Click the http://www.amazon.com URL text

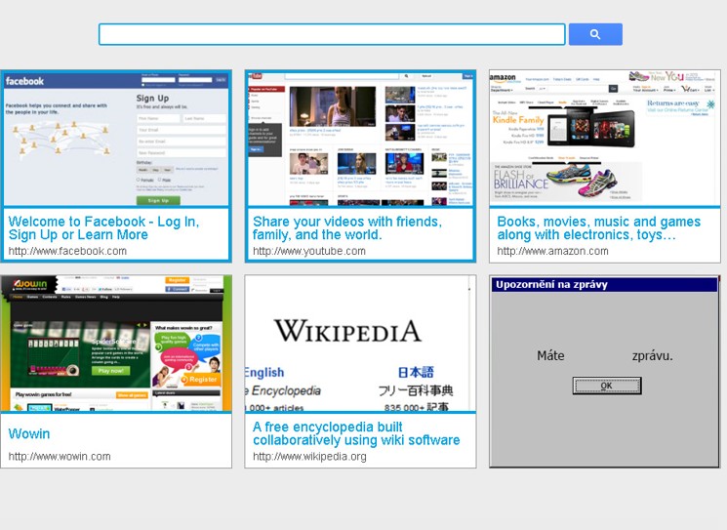[552, 251]
